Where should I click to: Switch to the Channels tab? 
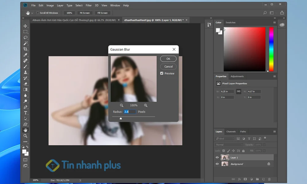click(x=231, y=132)
